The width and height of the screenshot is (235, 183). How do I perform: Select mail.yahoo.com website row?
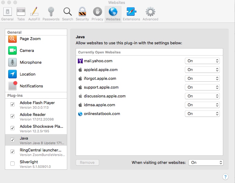[x=149, y=61]
